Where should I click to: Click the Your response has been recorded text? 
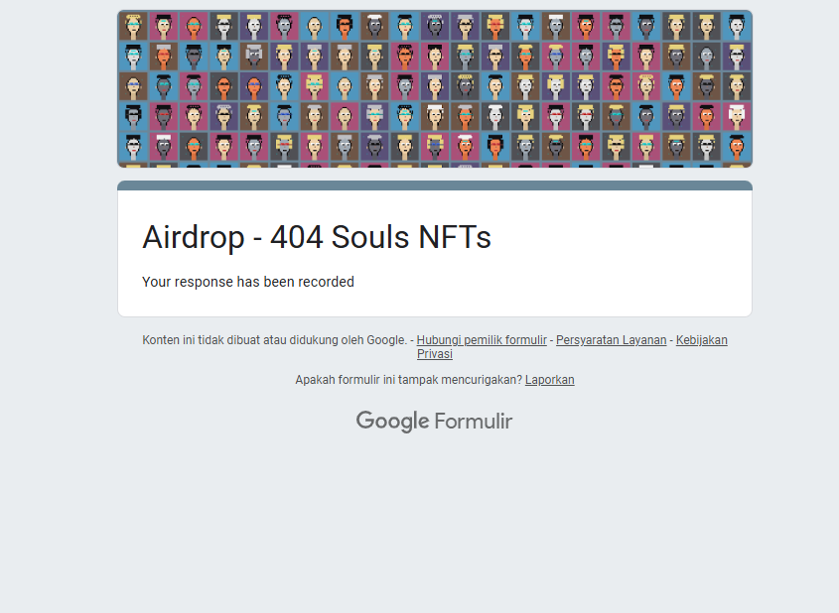pyautogui.click(x=248, y=282)
